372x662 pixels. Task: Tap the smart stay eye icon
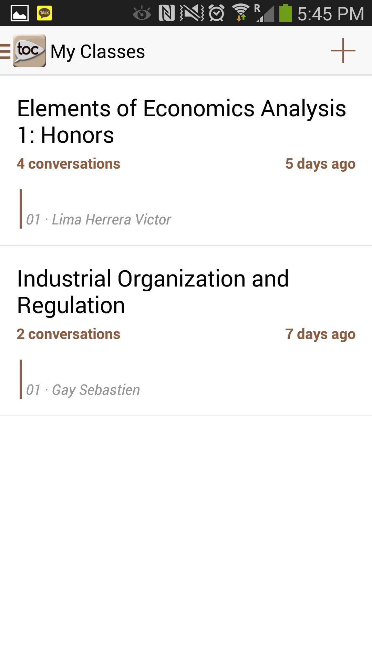(142, 14)
